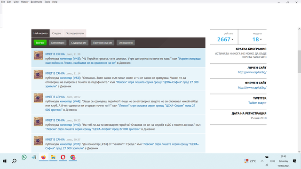This screenshot has width=301, height=169.
Task: Open КМЕТ В СЯНКА name on 21:14 post
Action: (x=55, y=73)
